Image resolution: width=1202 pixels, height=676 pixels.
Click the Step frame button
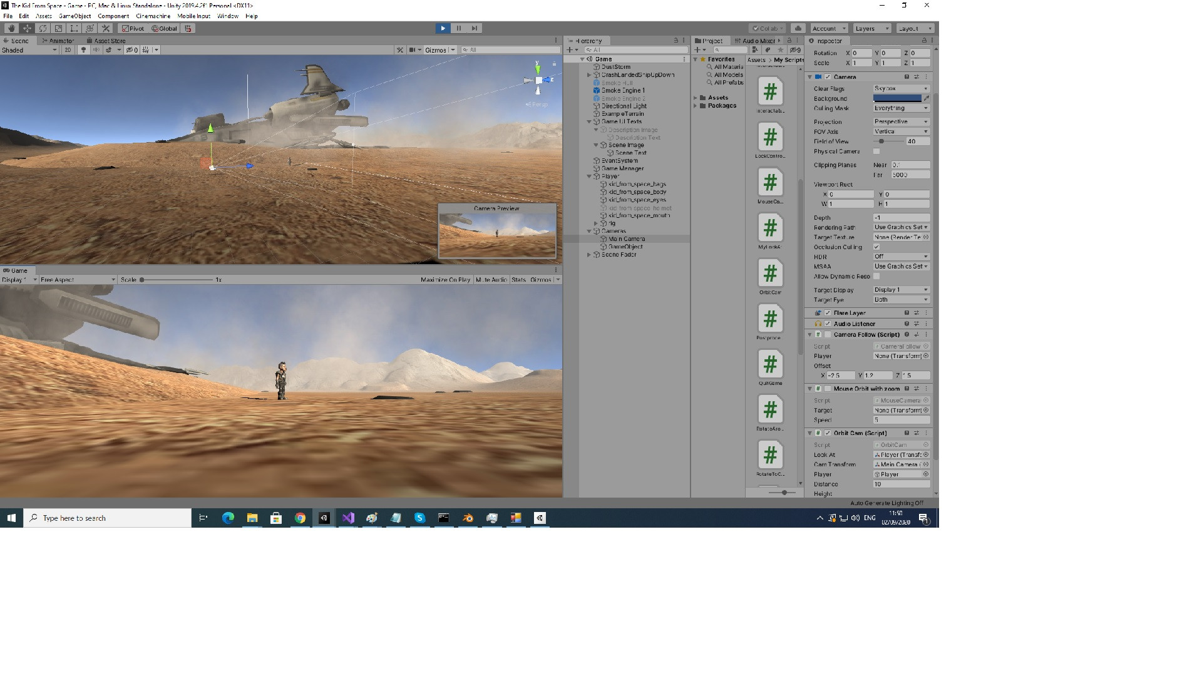coord(475,28)
